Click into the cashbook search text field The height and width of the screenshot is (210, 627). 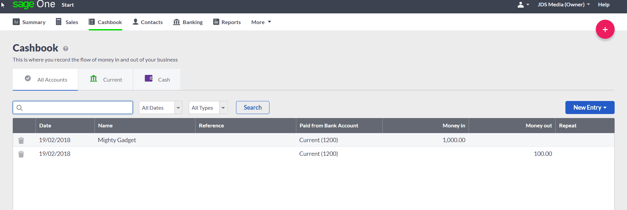pyautogui.click(x=77, y=108)
